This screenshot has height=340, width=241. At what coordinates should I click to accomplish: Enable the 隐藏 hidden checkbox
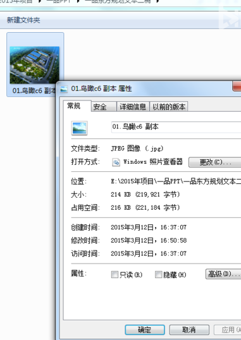click(159, 274)
